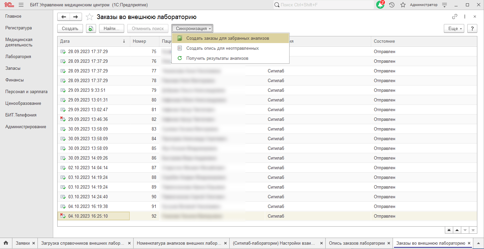Image resolution: width=484 pixels, height=249 pixels.
Task: Open the home page tab icon
Action: (x=6, y=243)
